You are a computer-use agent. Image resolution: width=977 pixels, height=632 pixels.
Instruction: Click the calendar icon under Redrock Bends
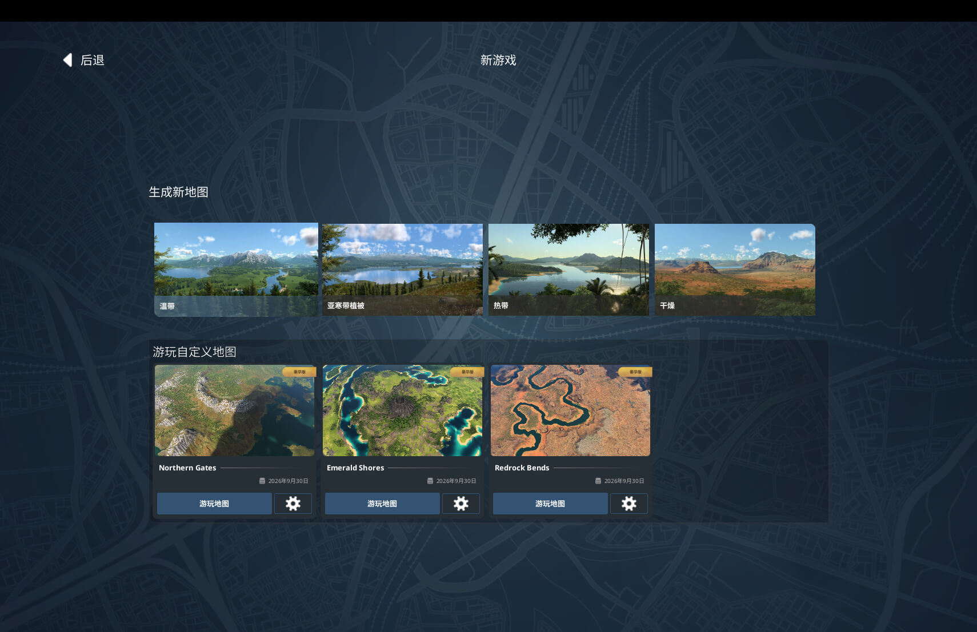pyautogui.click(x=598, y=481)
